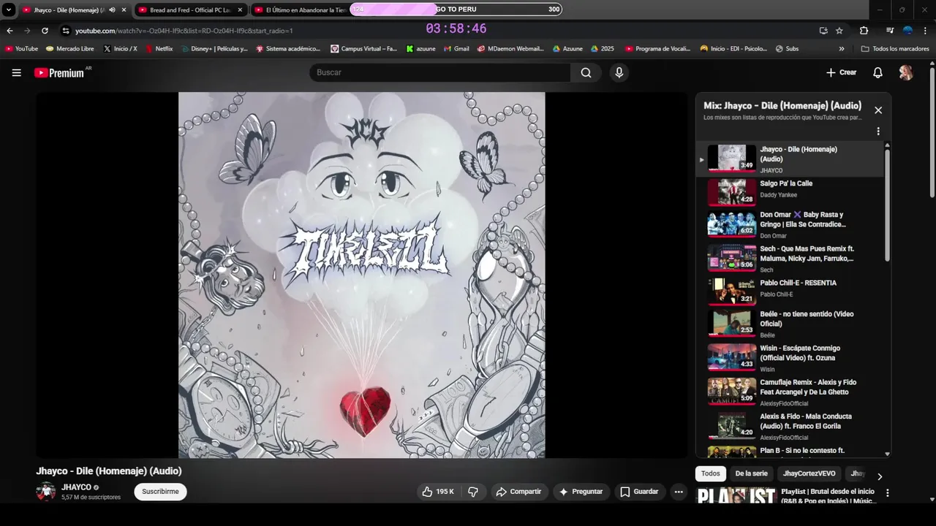Click the search magnifier button
Viewport: 936px width, 526px height.
(x=586, y=72)
